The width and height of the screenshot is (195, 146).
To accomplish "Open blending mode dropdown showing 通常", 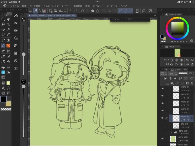I will point(173,74).
